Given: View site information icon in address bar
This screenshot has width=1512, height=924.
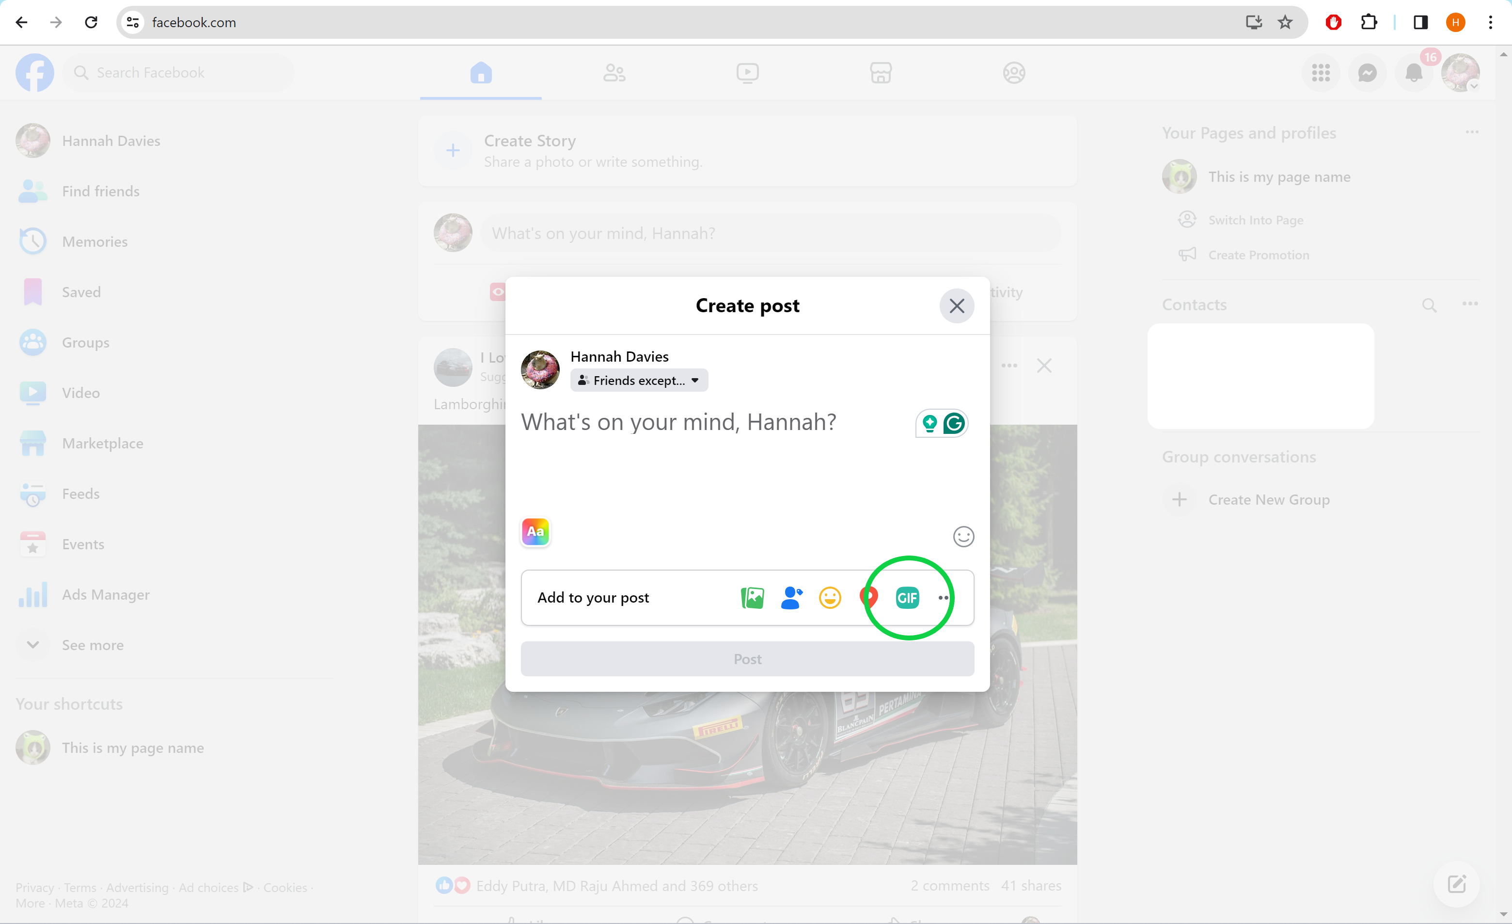Looking at the screenshot, I should (133, 22).
